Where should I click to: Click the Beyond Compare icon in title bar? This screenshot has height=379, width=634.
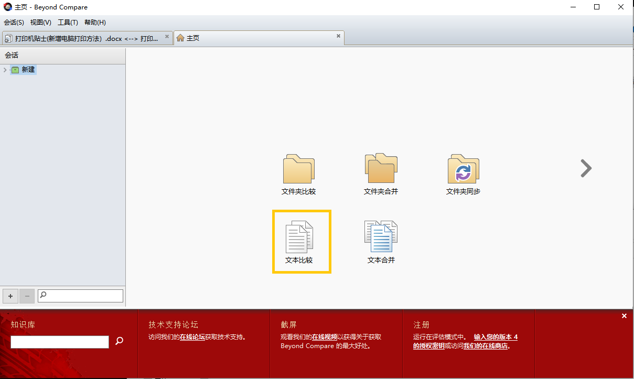[7, 7]
